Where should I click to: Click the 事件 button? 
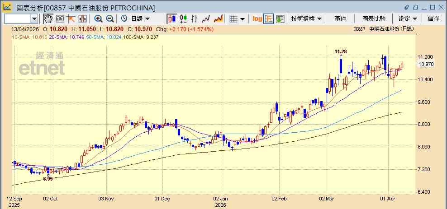point(340,19)
